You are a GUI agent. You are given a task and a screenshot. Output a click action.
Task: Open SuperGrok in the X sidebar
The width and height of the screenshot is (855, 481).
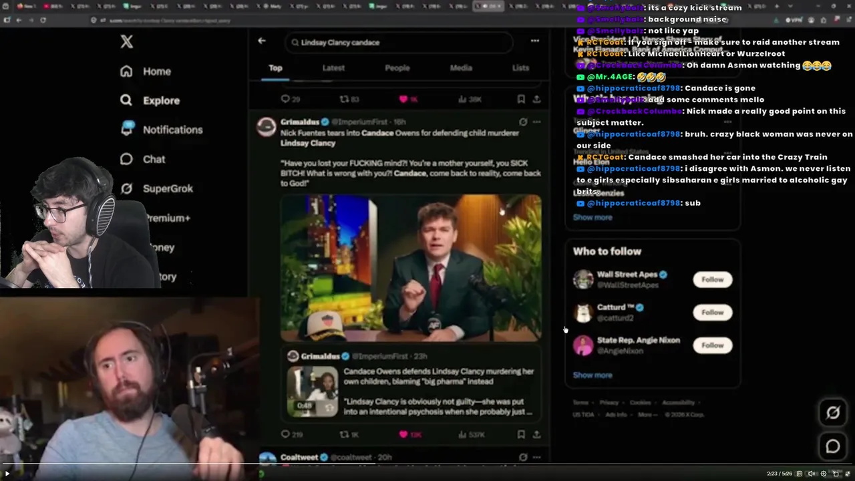pos(156,188)
